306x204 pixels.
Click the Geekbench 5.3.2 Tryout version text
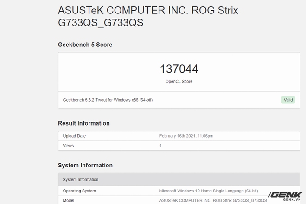coord(108,100)
